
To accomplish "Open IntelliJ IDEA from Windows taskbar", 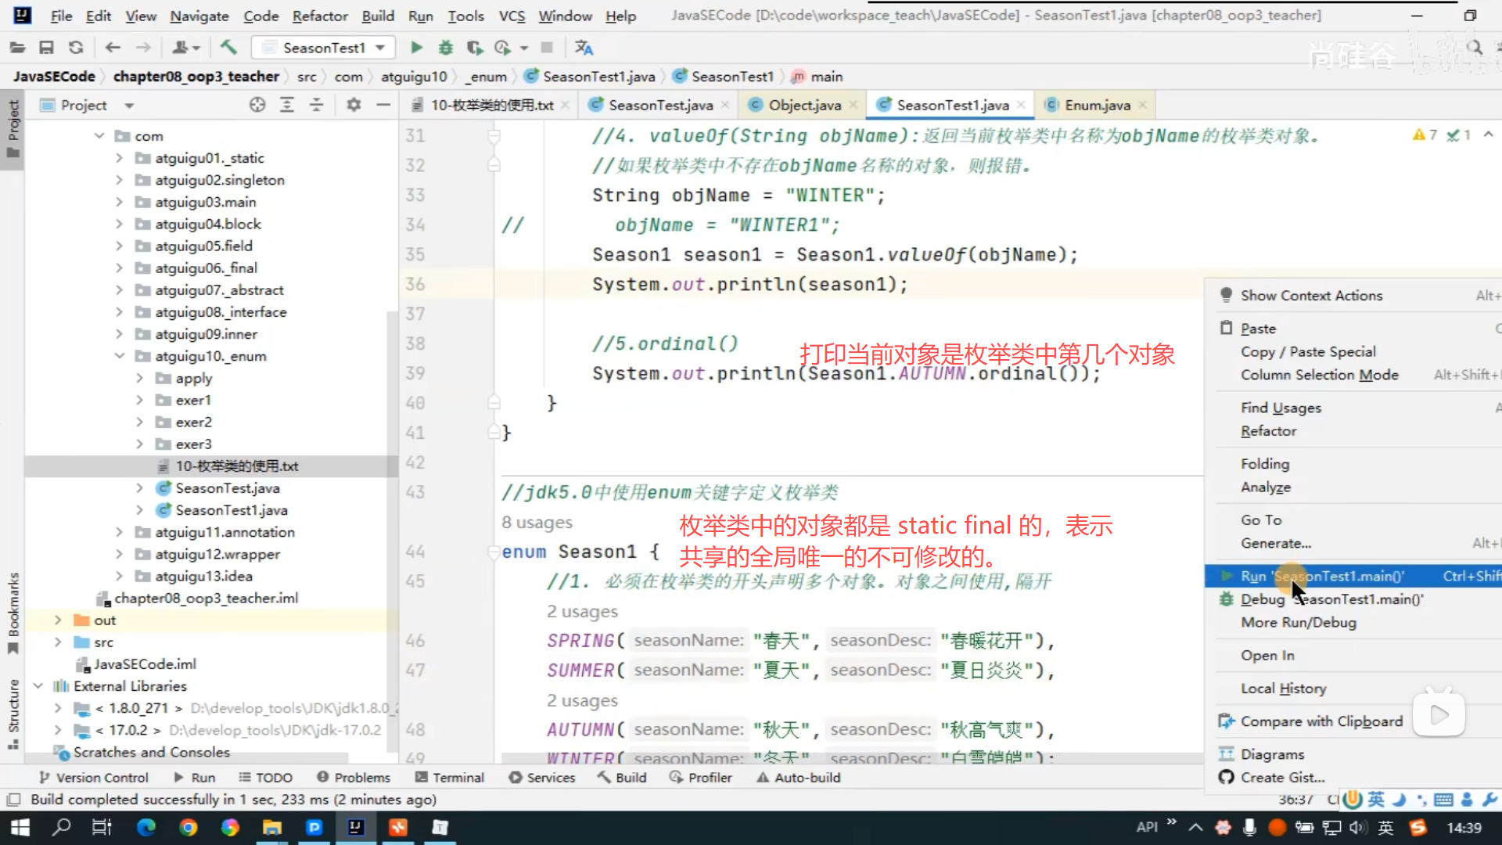I will (x=356, y=827).
